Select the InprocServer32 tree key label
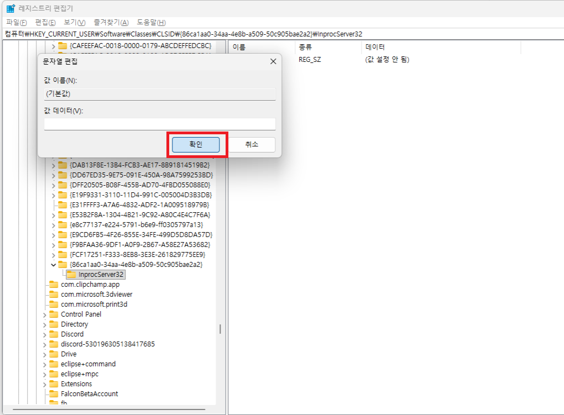This screenshot has height=415, width=564. [101, 275]
